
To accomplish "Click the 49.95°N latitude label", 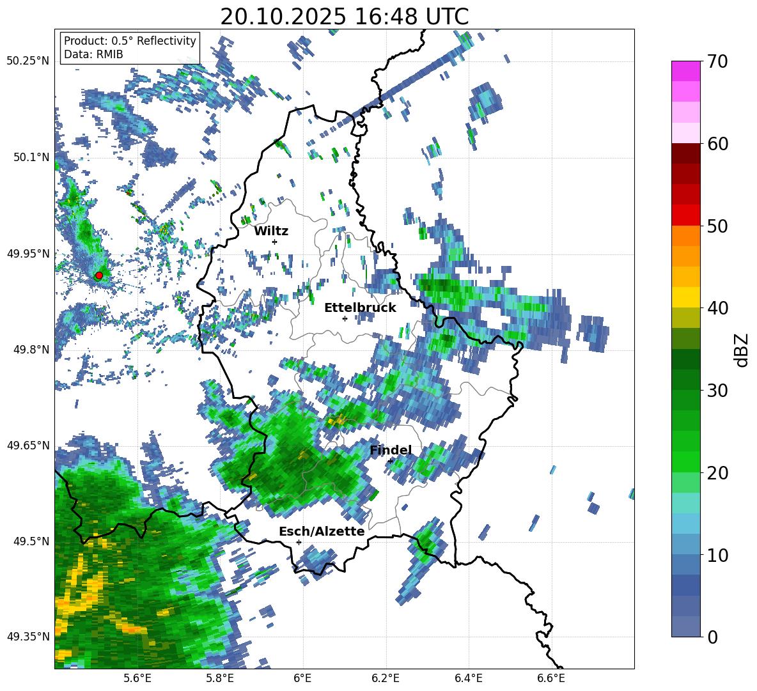I will coord(28,254).
